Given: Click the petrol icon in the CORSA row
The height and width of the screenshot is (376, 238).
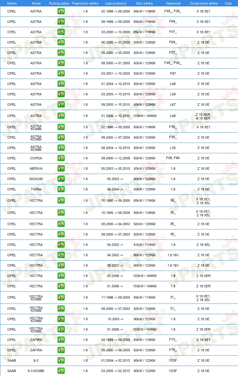Looking at the screenshot, I should [61, 158].
